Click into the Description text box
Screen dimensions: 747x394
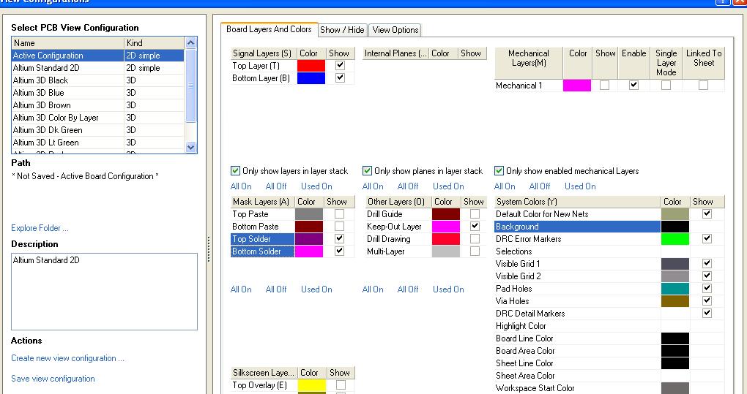104,292
